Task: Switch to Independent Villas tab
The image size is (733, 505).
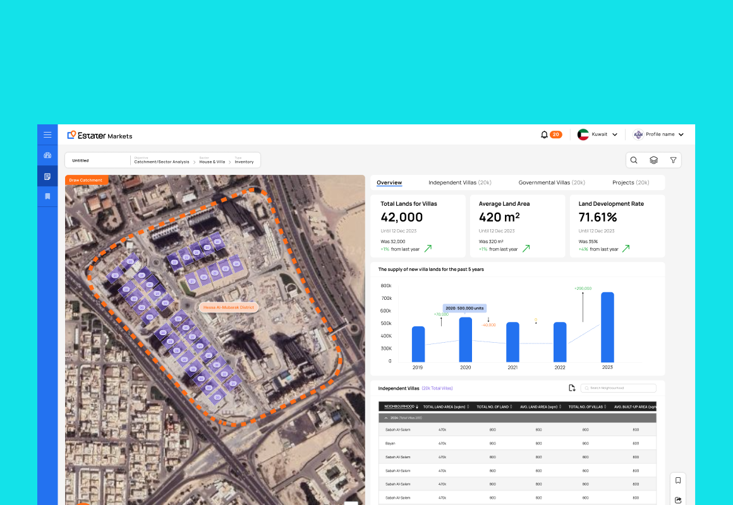Action: coord(460,182)
